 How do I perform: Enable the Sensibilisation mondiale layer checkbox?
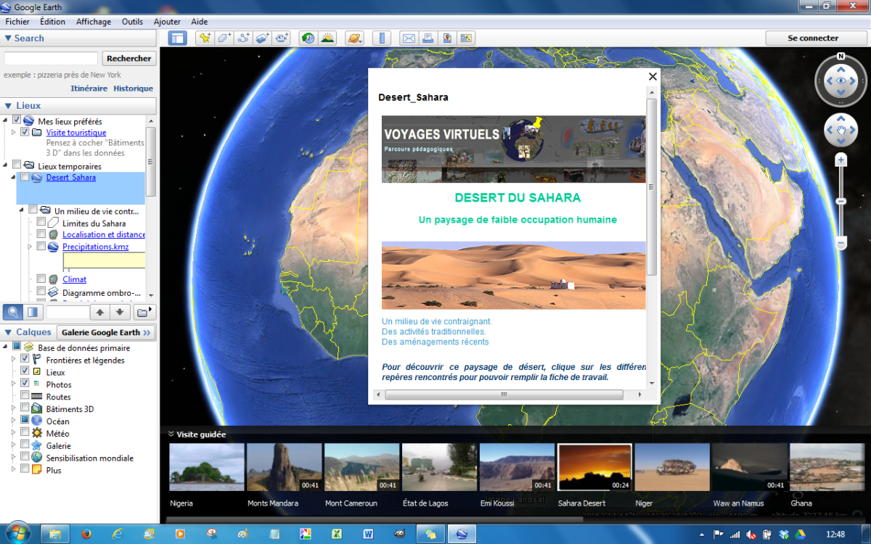[x=25, y=458]
